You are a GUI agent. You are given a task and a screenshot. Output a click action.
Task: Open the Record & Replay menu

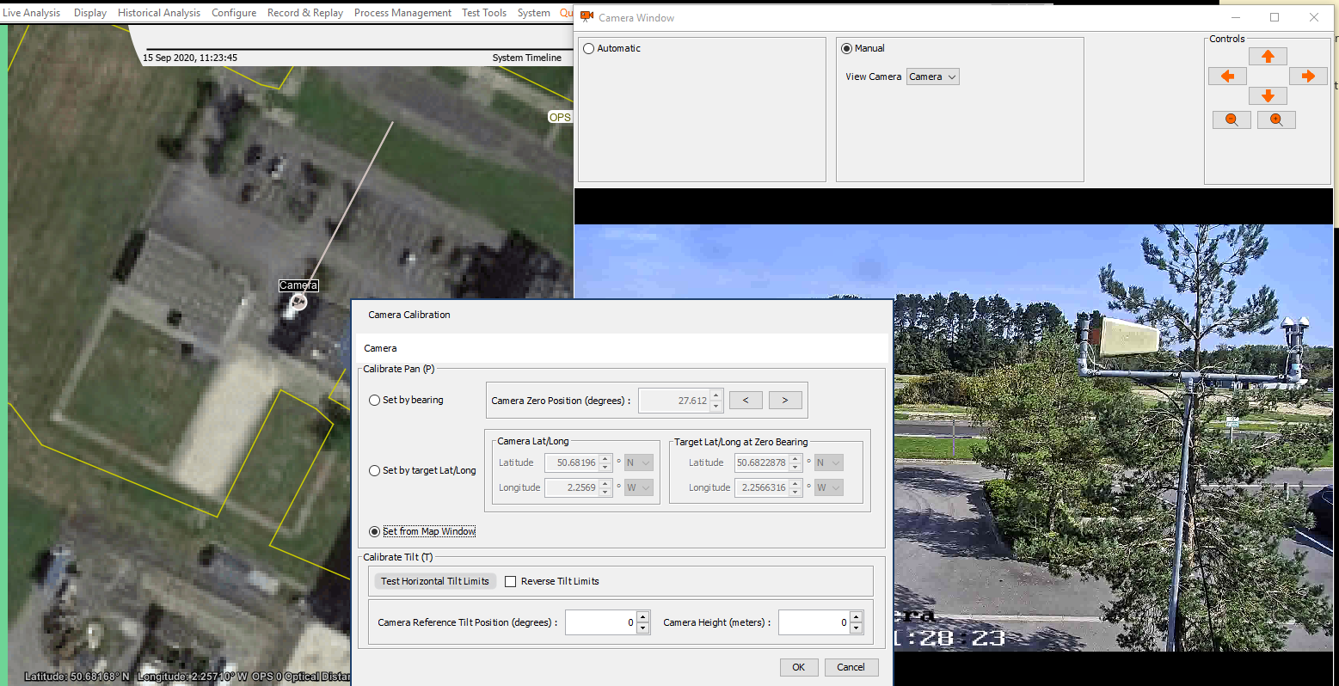[x=304, y=13]
